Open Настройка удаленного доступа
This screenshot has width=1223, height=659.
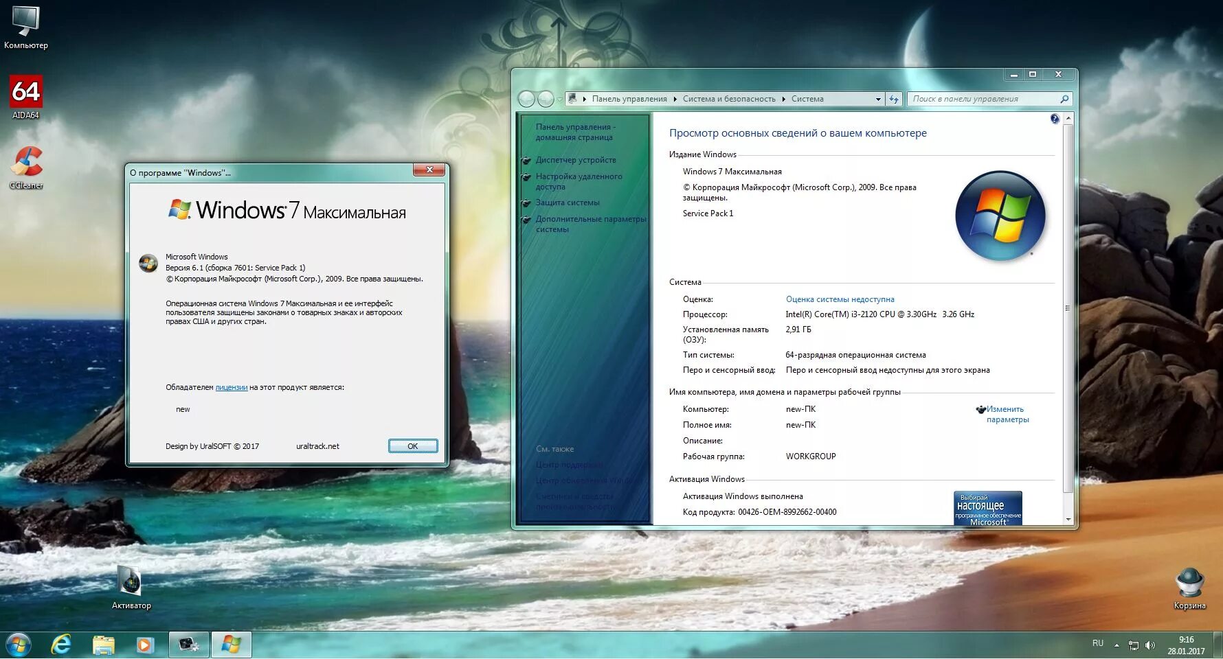pyautogui.click(x=579, y=181)
